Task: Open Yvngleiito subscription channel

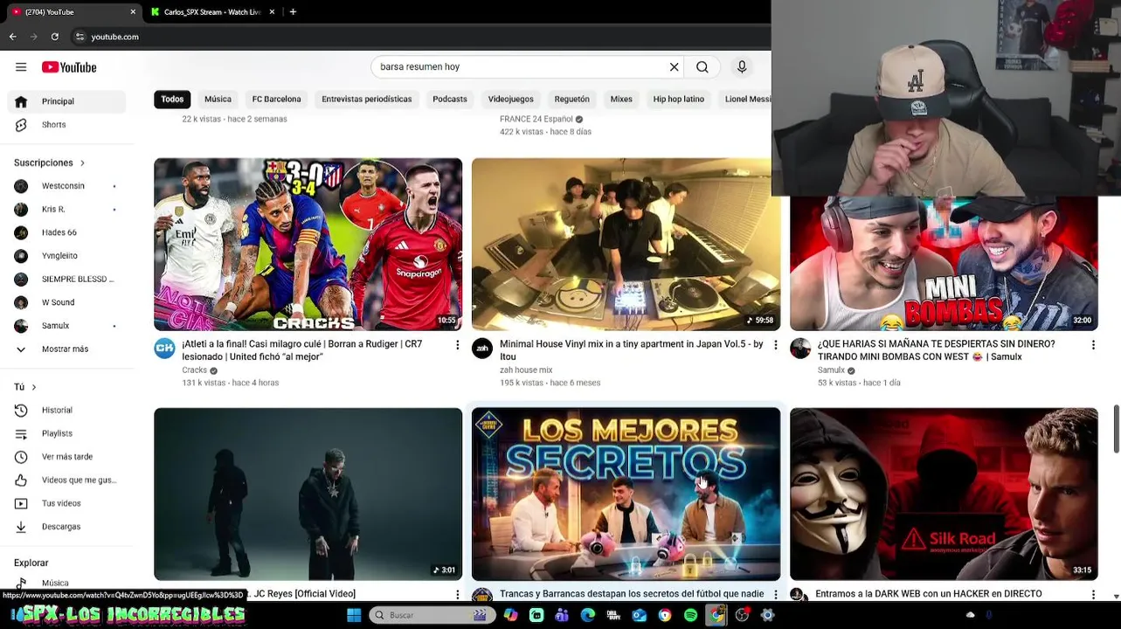Action: (x=66, y=256)
